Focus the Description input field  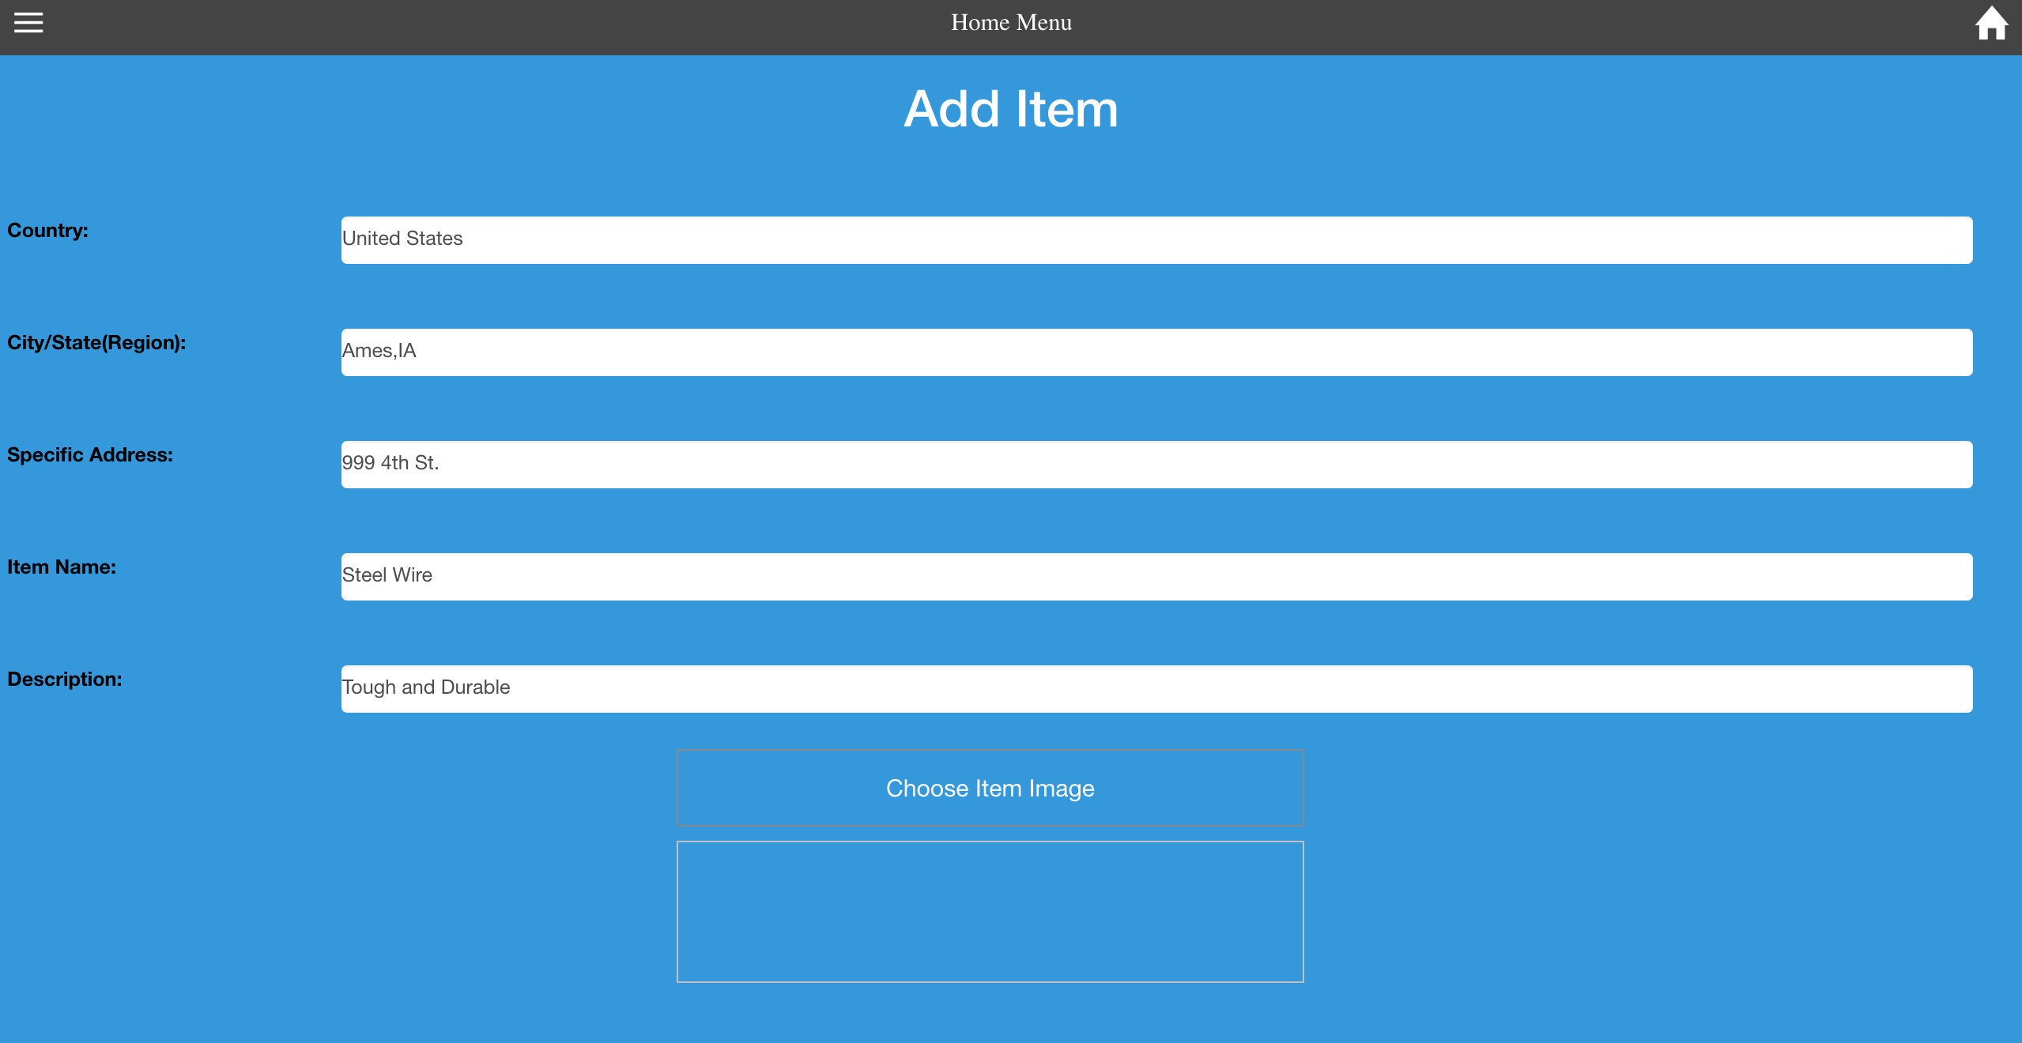pyautogui.click(x=1156, y=688)
